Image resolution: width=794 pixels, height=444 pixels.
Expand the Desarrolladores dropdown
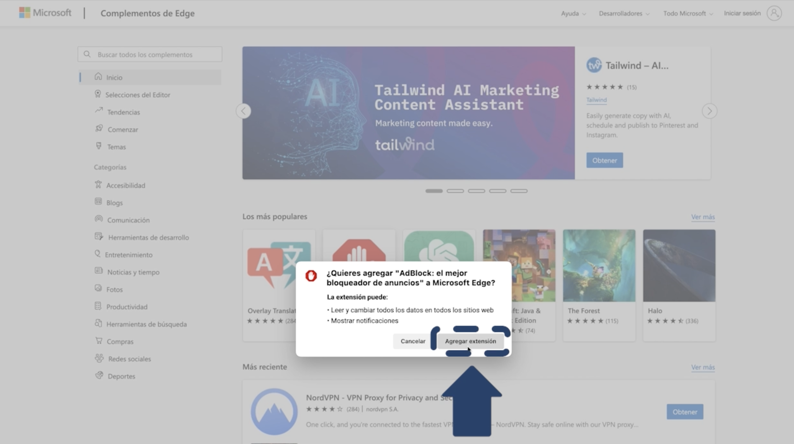tap(624, 13)
